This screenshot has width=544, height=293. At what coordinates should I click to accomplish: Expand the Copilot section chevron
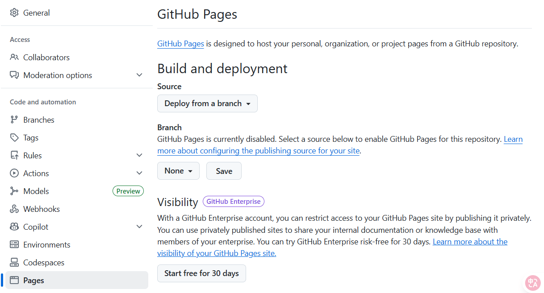[x=139, y=227]
